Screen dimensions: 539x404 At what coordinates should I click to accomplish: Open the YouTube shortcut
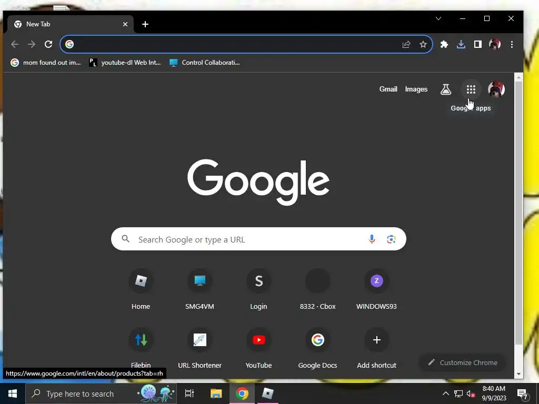[258, 348]
